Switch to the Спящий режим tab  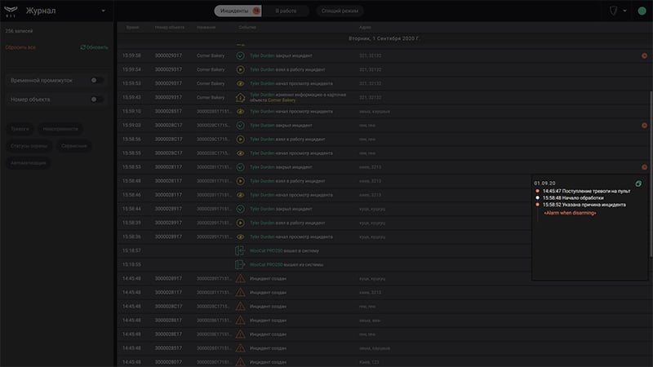[340, 11]
